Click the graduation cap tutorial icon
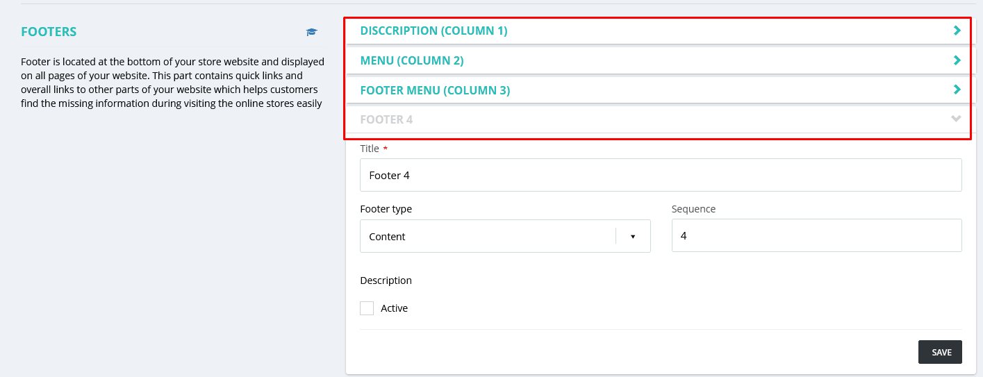Viewport: 983px width, 377px height. tap(312, 32)
